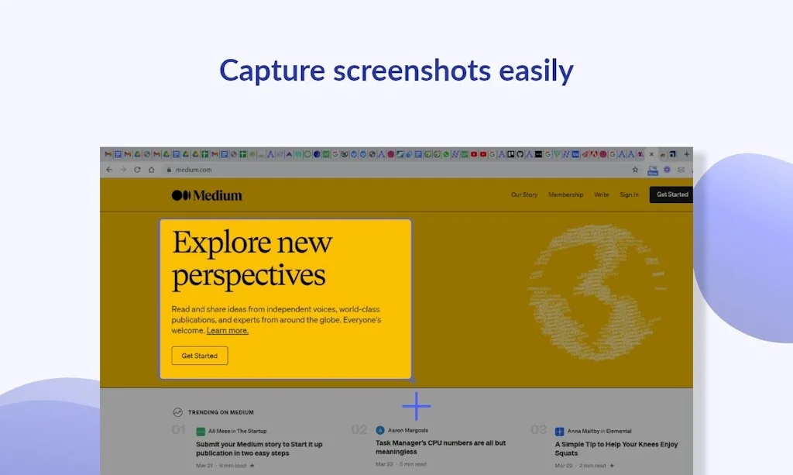Screen dimensions: 793x475
Task: Open the YouTube icon from the bookmarks bar
Action: coord(474,154)
